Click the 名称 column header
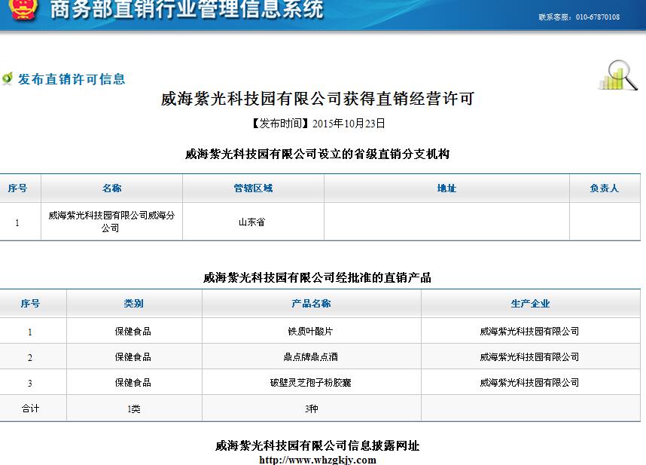This screenshot has width=646, height=465. pyautogui.click(x=111, y=188)
